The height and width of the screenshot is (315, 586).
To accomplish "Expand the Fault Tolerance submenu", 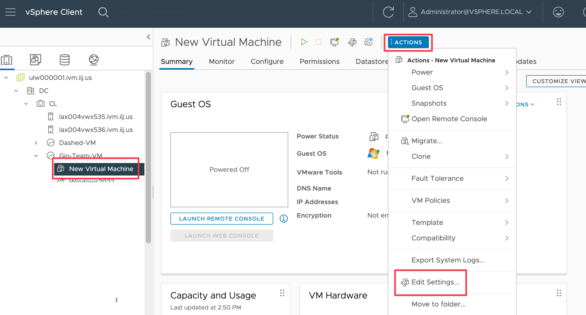I will click(452, 179).
